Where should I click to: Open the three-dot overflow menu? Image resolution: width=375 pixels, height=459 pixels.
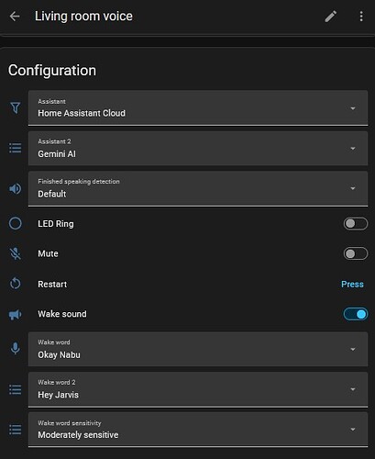(x=361, y=17)
